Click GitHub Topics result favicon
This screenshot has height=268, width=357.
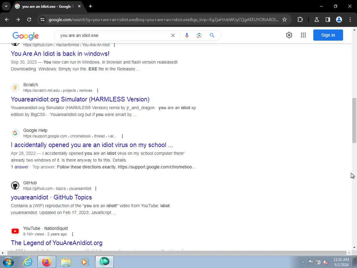(x=15, y=185)
